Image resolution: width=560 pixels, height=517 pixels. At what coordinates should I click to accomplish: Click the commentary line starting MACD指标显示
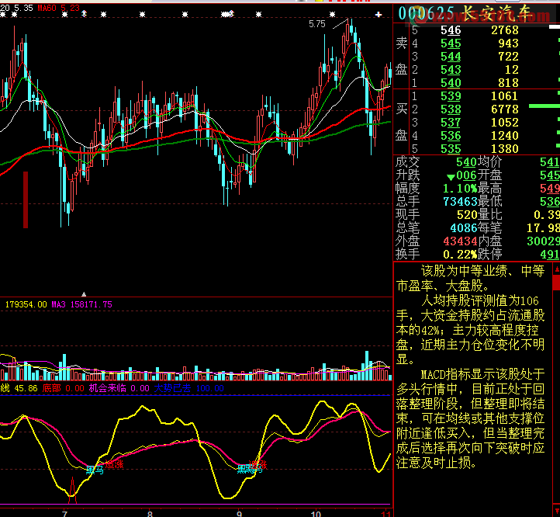[482, 374]
